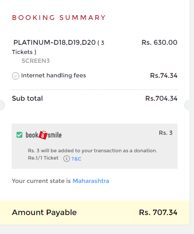194x234 pixels.
Task: Expand the Internet handling fees chevron
Action: click(16, 76)
